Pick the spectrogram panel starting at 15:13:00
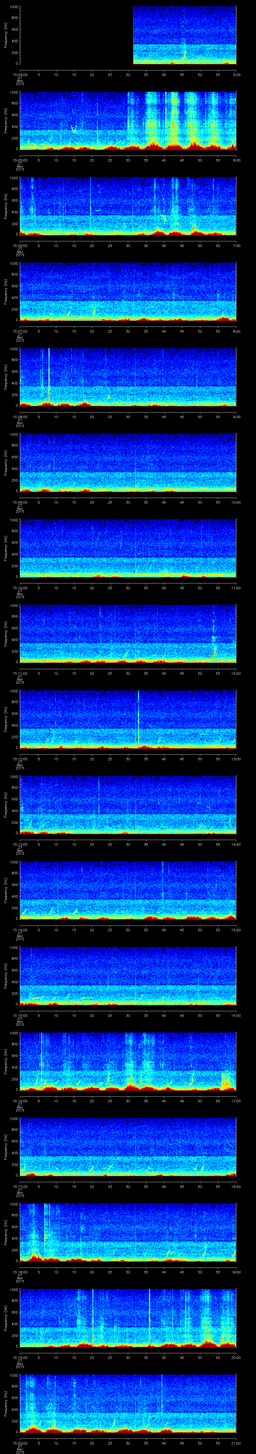Viewport: 256px width, 1454px height. coord(128,805)
